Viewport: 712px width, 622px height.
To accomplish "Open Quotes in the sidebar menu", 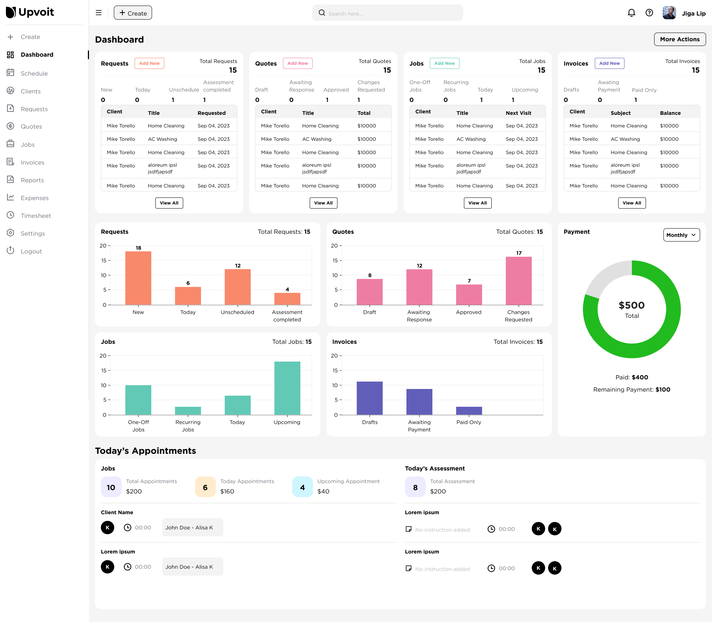I will [x=31, y=126].
